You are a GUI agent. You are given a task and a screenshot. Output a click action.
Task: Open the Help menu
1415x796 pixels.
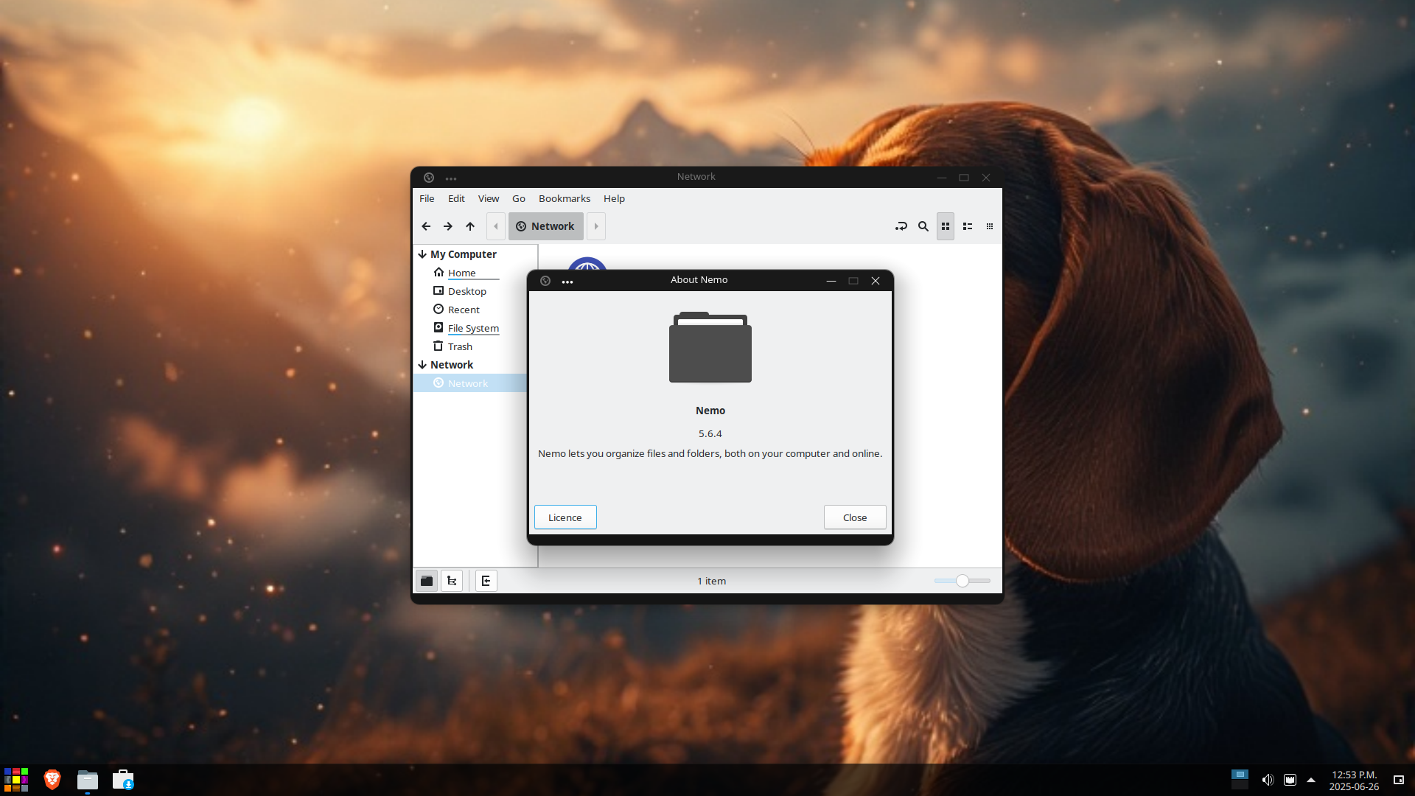pyautogui.click(x=614, y=198)
